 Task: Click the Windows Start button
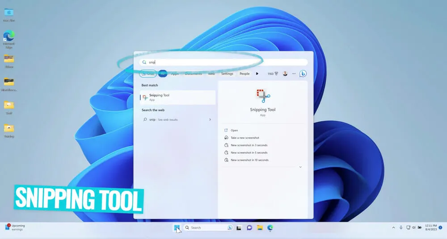177,228
